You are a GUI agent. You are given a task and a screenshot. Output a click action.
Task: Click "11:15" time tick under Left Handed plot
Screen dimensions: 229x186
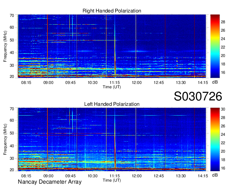pos(115,176)
